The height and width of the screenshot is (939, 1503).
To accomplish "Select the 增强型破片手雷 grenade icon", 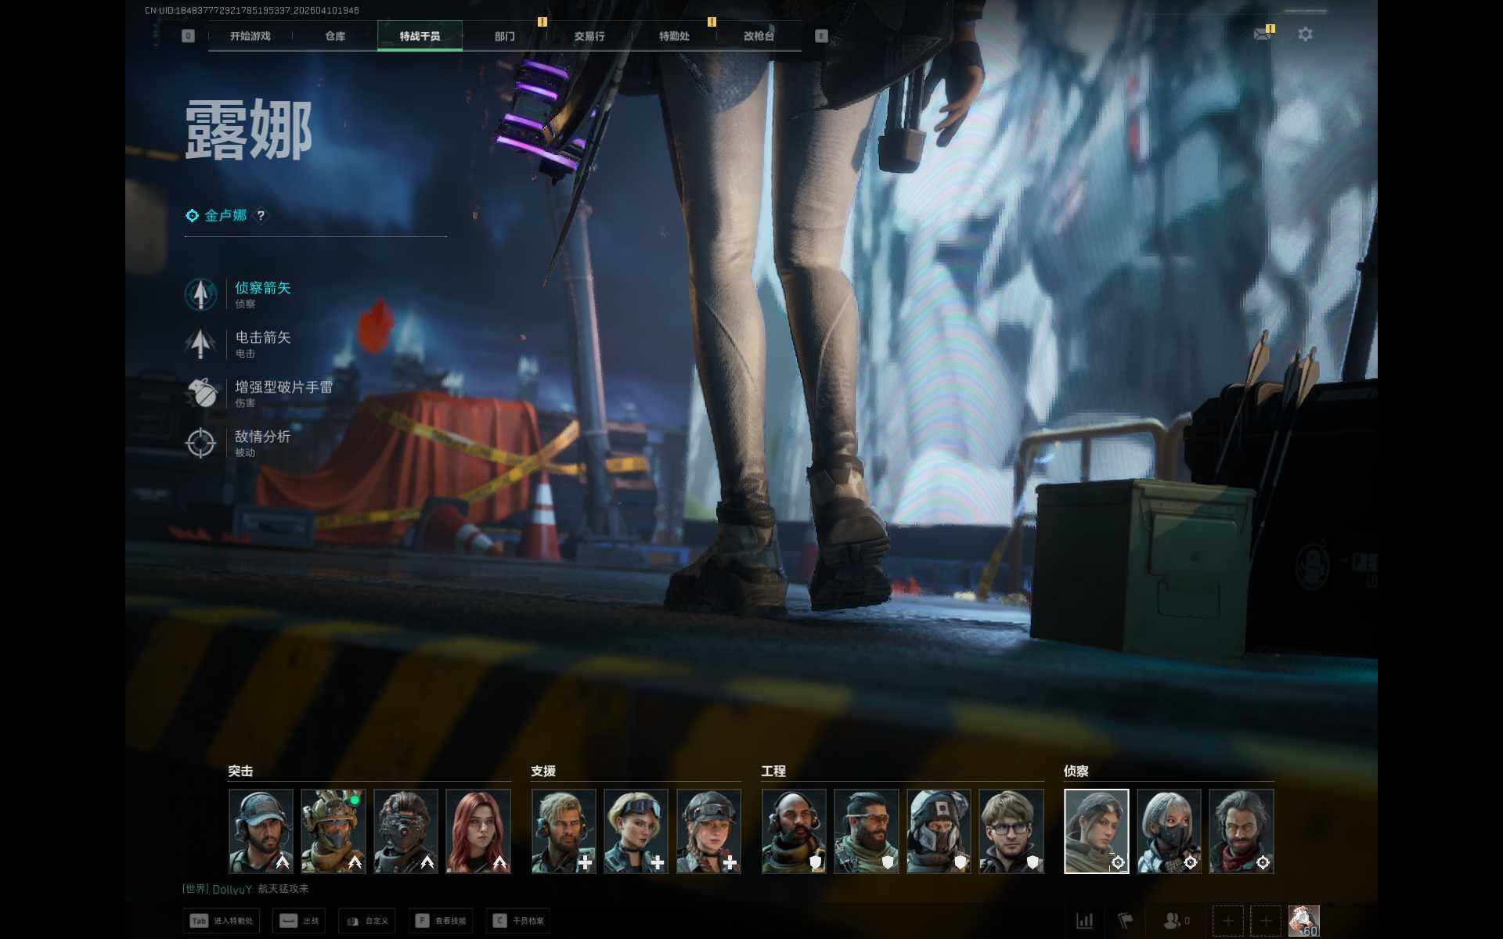I will pos(200,393).
